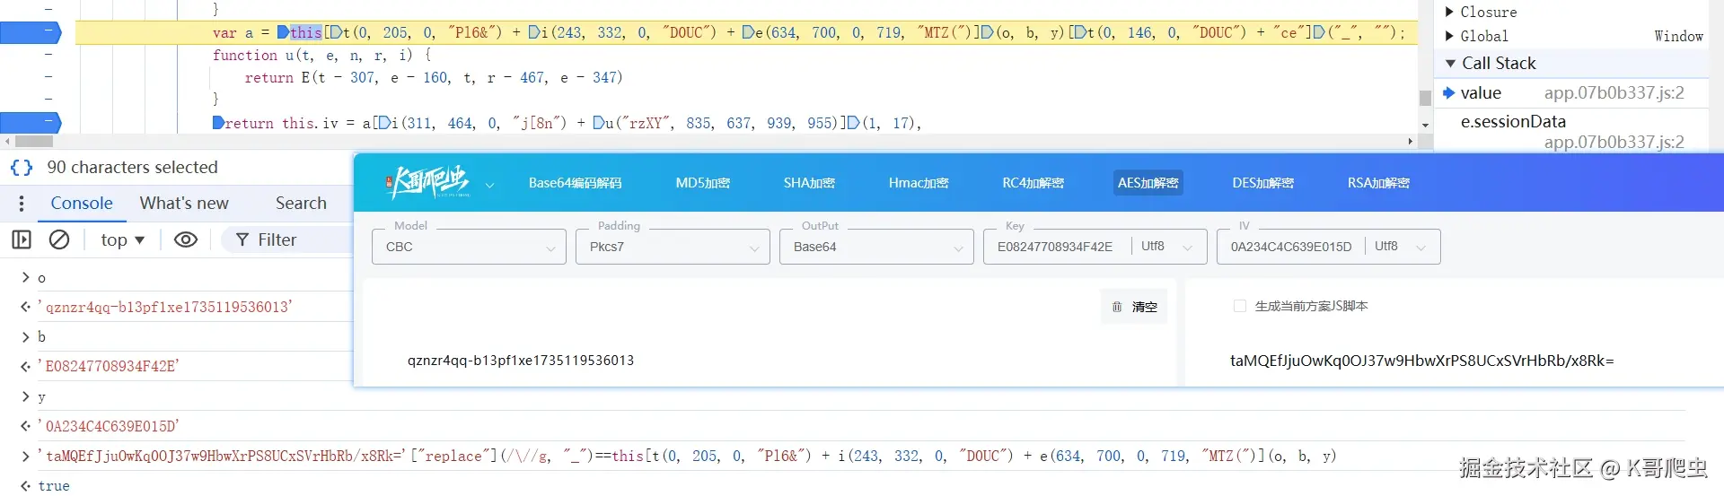Open the What's new tab
The height and width of the screenshot is (496, 1724).
pyautogui.click(x=184, y=204)
